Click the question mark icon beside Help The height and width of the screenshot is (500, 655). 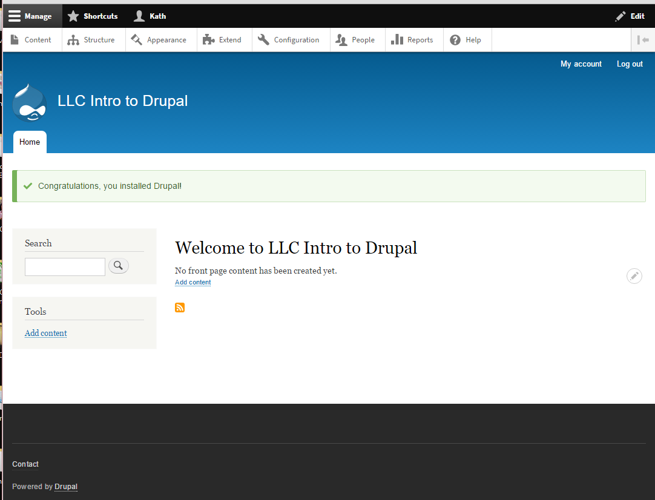tap(455, 40)
